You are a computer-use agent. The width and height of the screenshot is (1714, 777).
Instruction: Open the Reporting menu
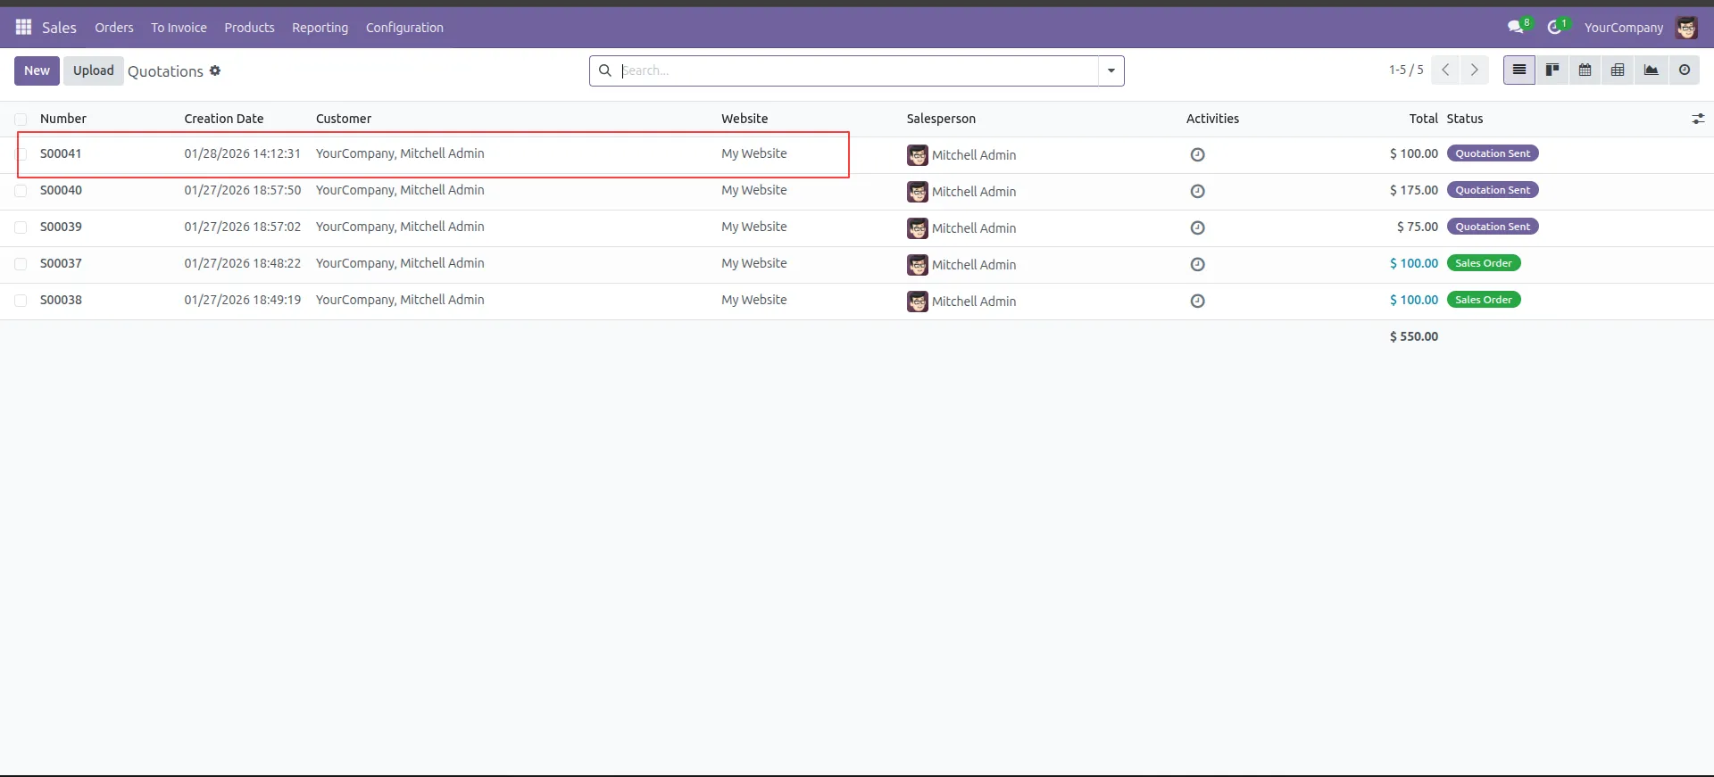tap(320, 28)
